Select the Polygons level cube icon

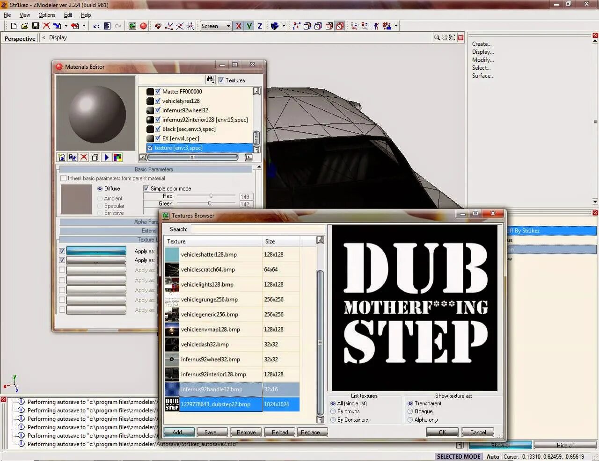[318, 26]
